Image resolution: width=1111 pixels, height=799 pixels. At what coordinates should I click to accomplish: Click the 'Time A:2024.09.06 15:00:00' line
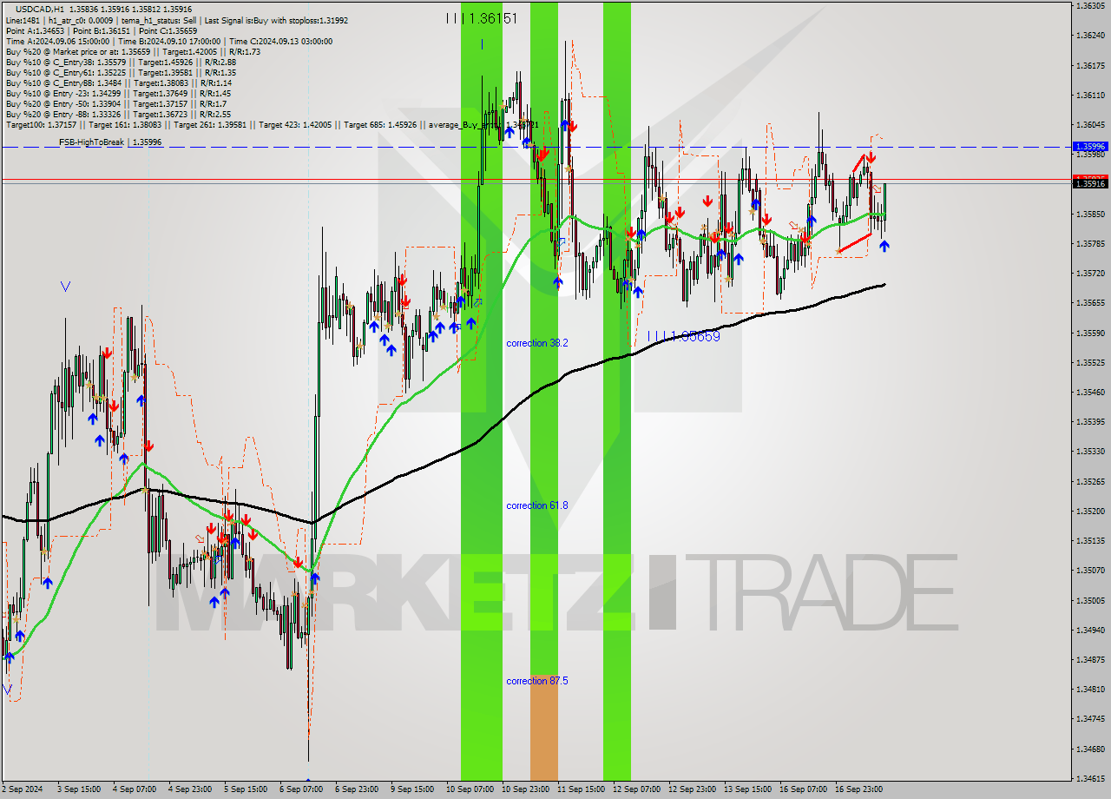point(169,41)
